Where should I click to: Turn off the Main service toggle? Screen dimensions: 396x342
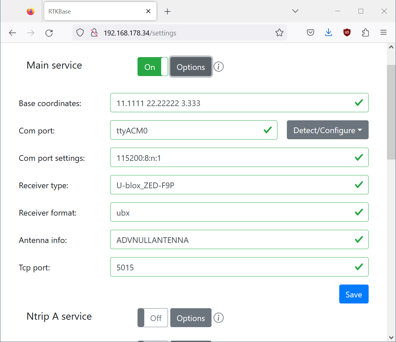coord(153,67)
